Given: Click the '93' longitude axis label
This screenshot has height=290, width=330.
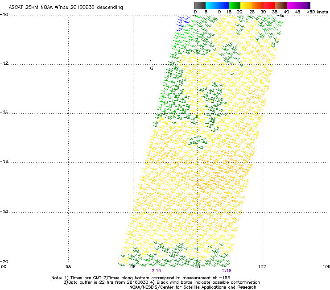Looking at the screenshot, I should (68, 267).
